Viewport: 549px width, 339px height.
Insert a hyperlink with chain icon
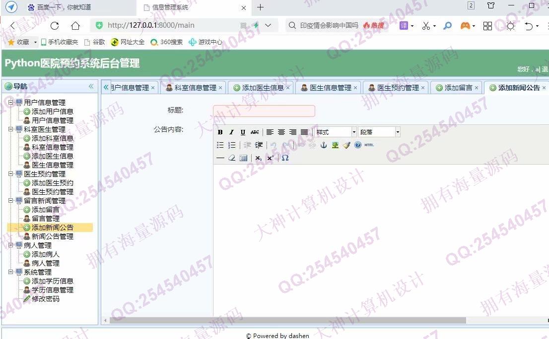(x=301, y=145)
